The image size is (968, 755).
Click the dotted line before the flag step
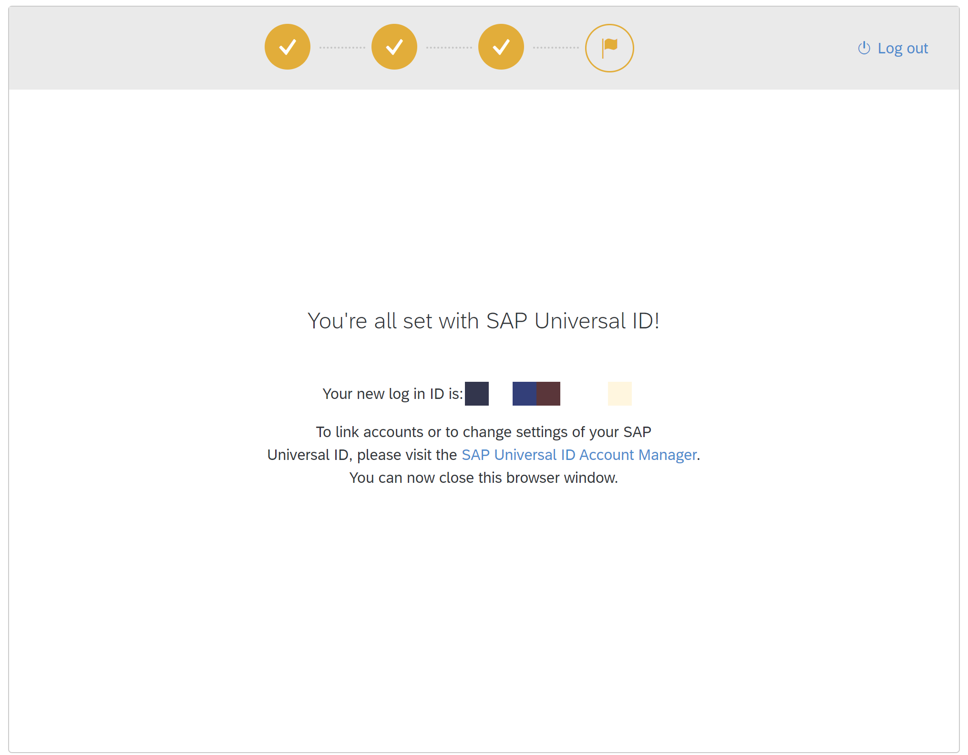(x=555, y=47)
